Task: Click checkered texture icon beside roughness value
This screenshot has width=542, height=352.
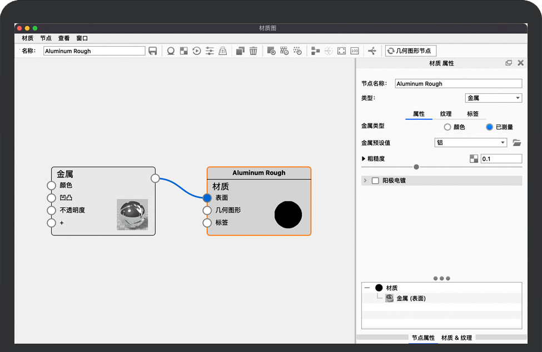Action: tap(474, 159)
